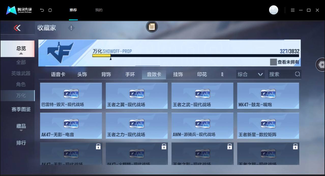Open 角色 in the sidebar
Screen dimensions: 325x176
tap(21, 84)
